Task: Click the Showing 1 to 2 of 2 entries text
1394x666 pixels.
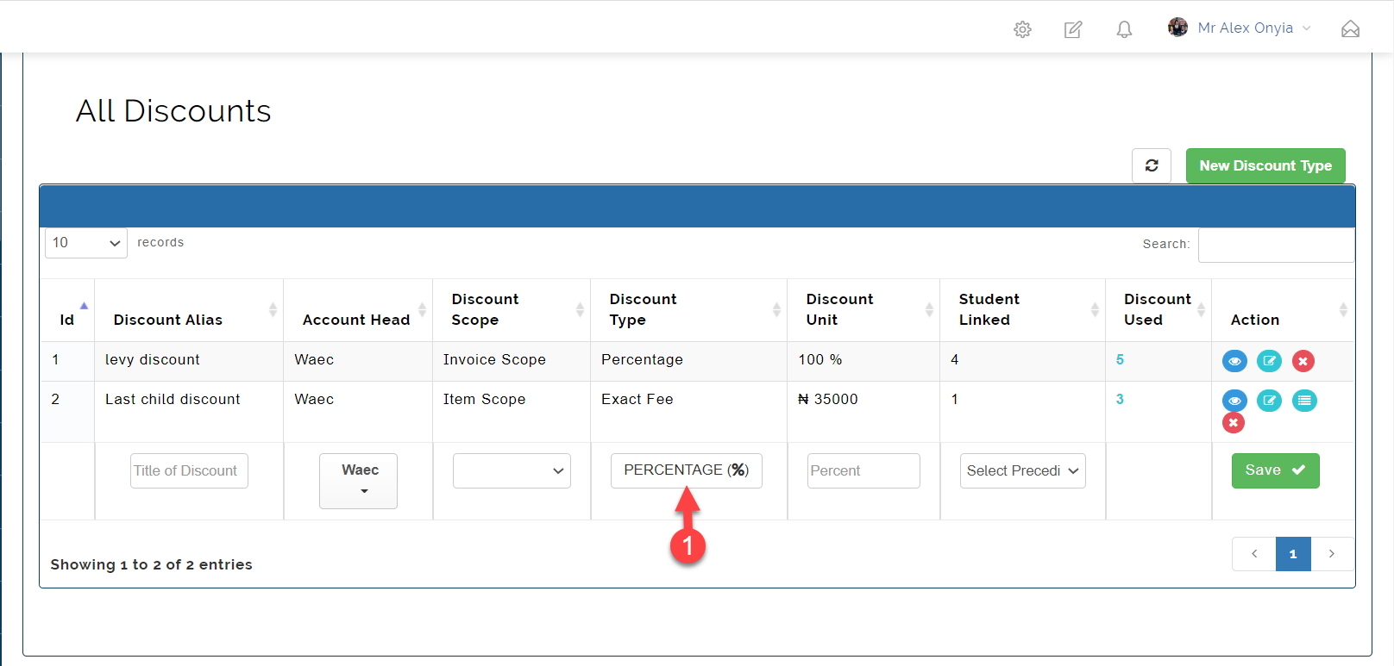Action: (x=152, y=565)
